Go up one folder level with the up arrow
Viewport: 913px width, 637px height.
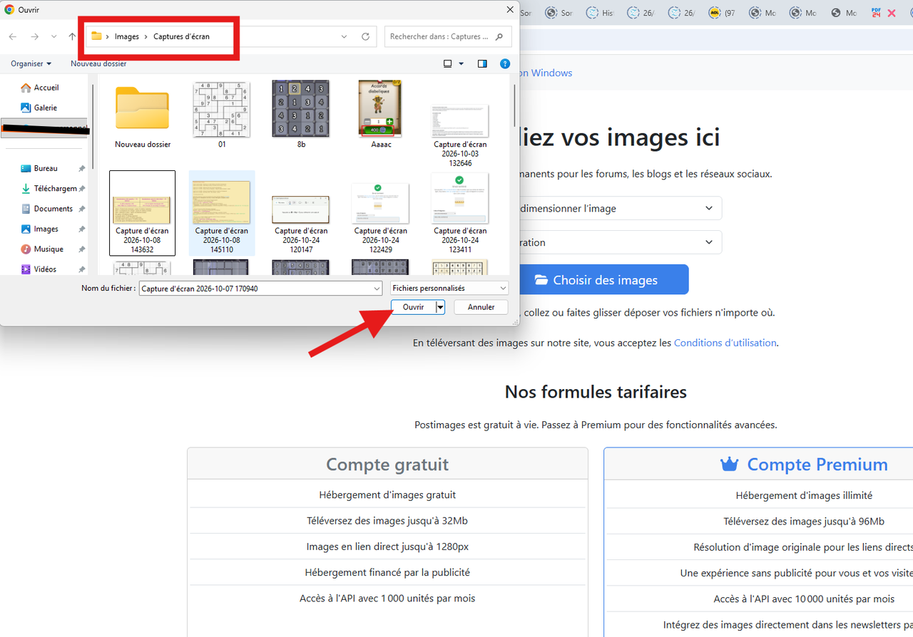[72, 36]
